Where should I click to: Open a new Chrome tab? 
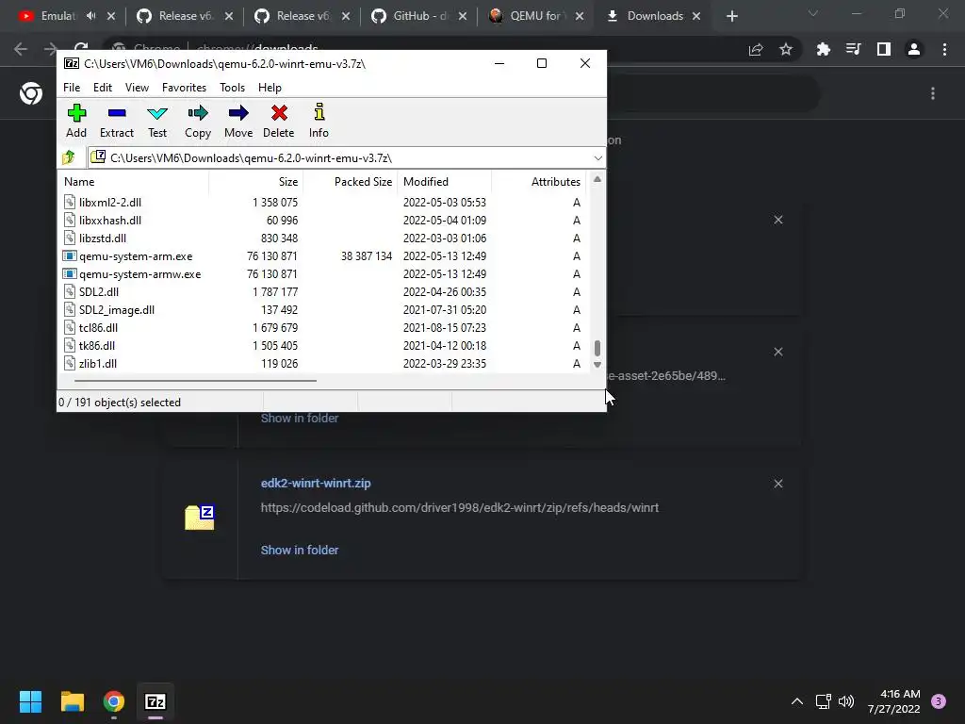point(731,16)
